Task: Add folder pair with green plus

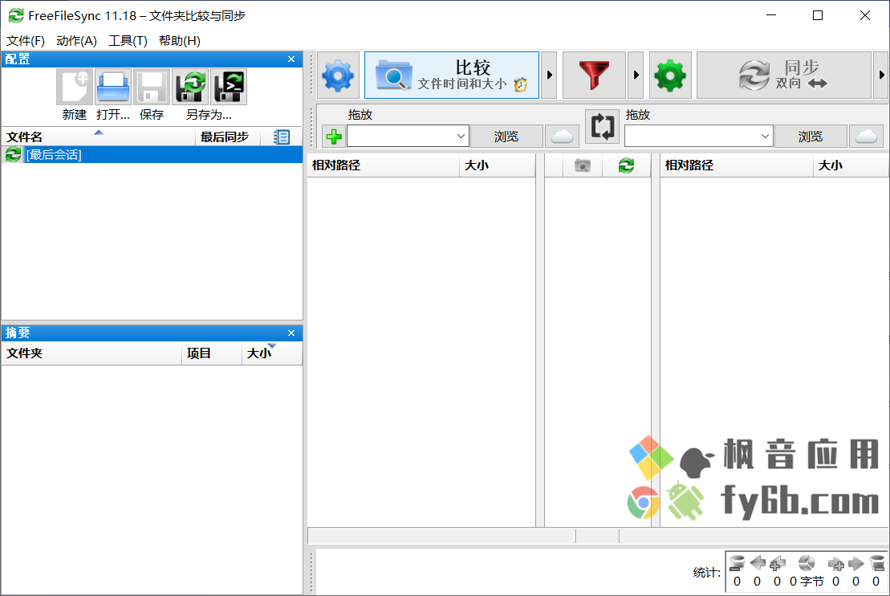Action: 334,137
